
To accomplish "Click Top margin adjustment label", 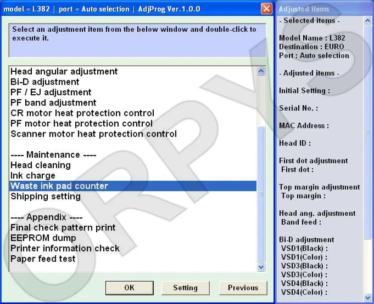I will tap(320, 187).
